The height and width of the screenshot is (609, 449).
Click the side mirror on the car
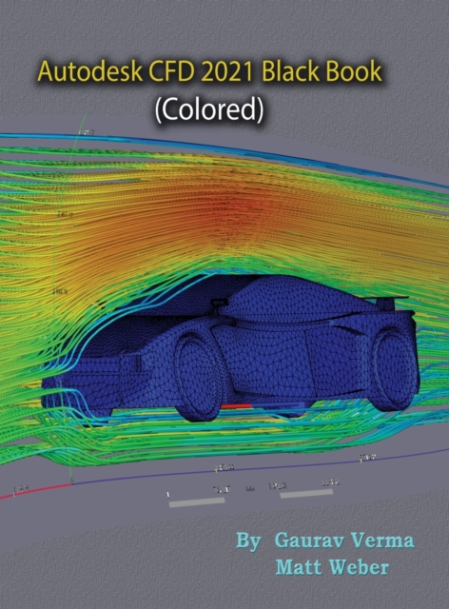(x=218, y=304)
